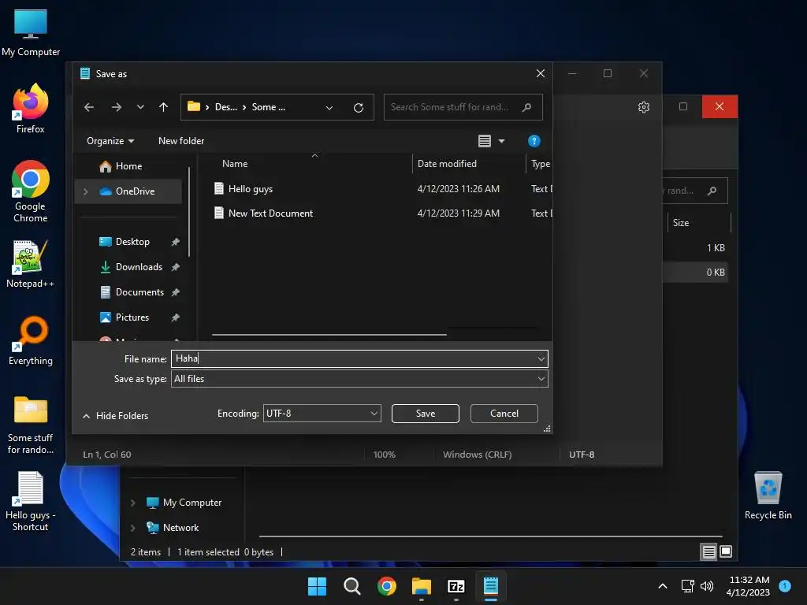Change the dialog view layout icon
This screenshot has width=807, height=605.
pyautogui.click(x=485, y=141)
